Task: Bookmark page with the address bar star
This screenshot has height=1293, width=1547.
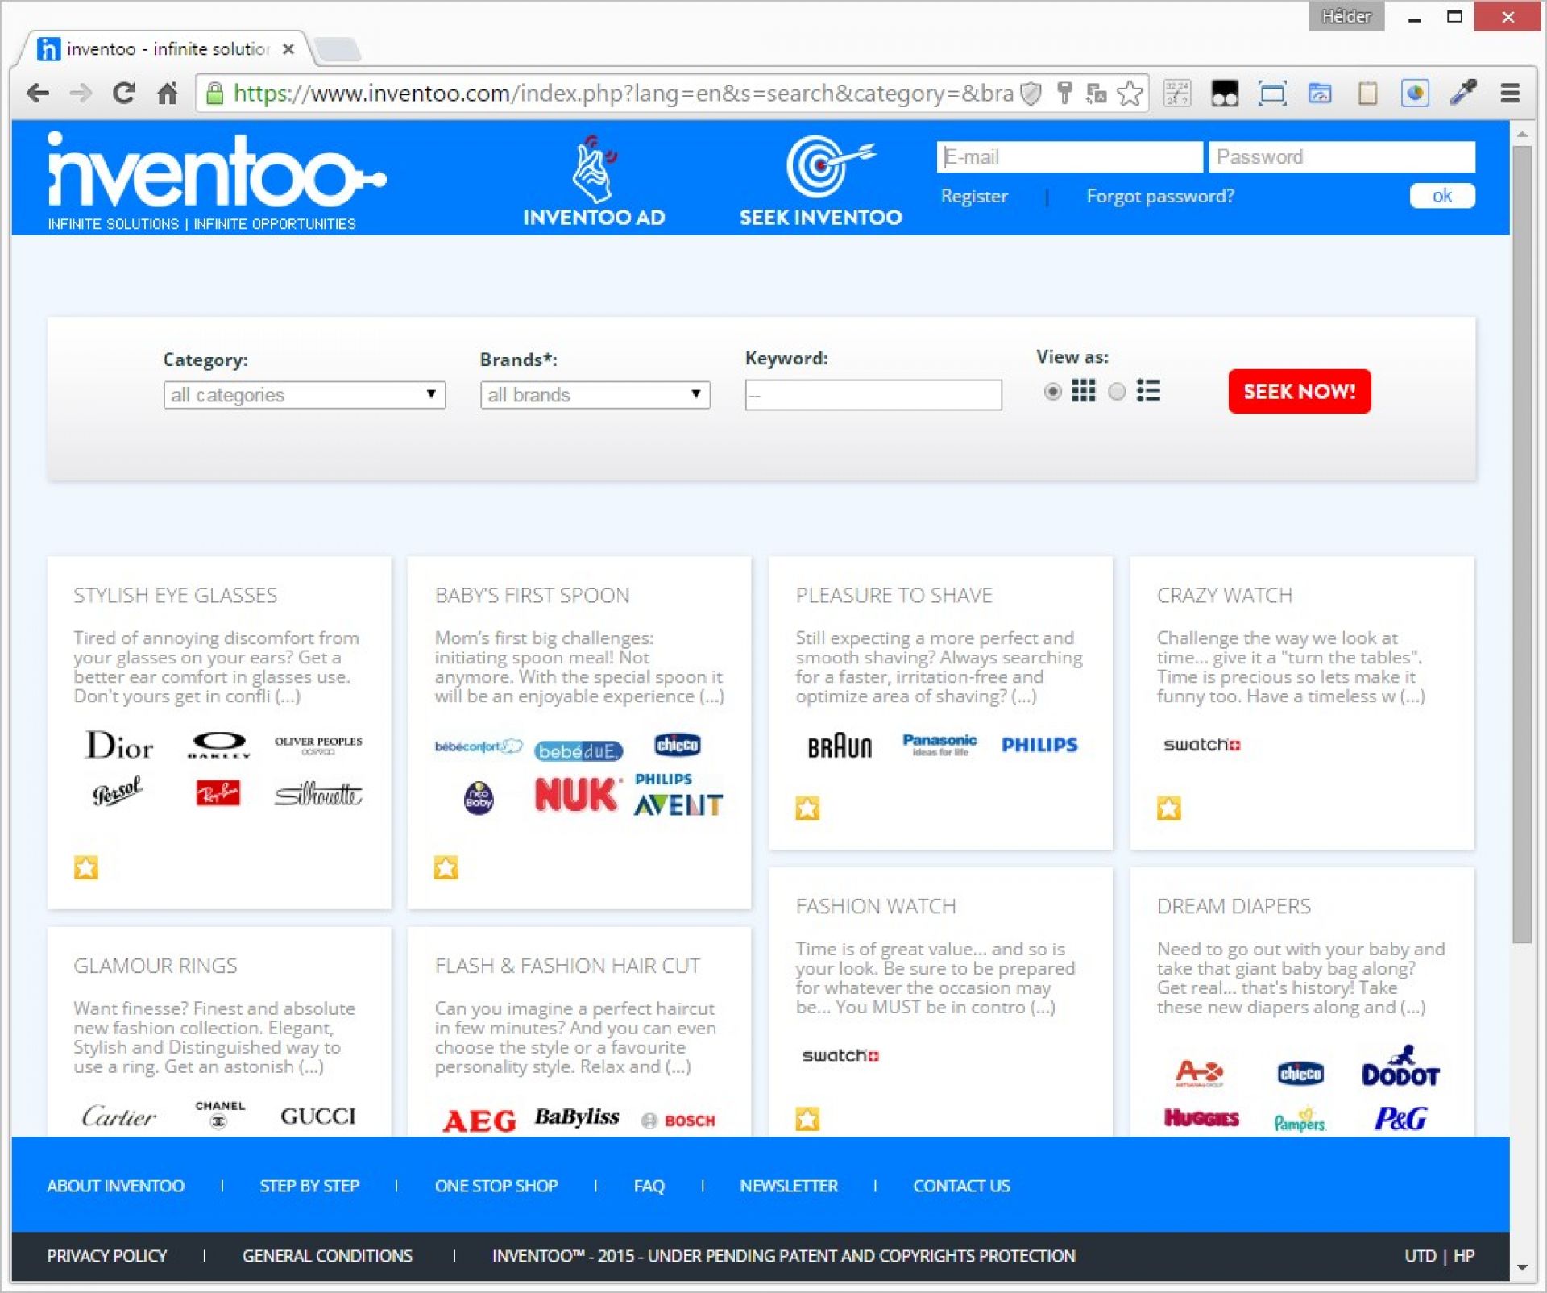Action: pyautogui.click(x=1130, y=94)
